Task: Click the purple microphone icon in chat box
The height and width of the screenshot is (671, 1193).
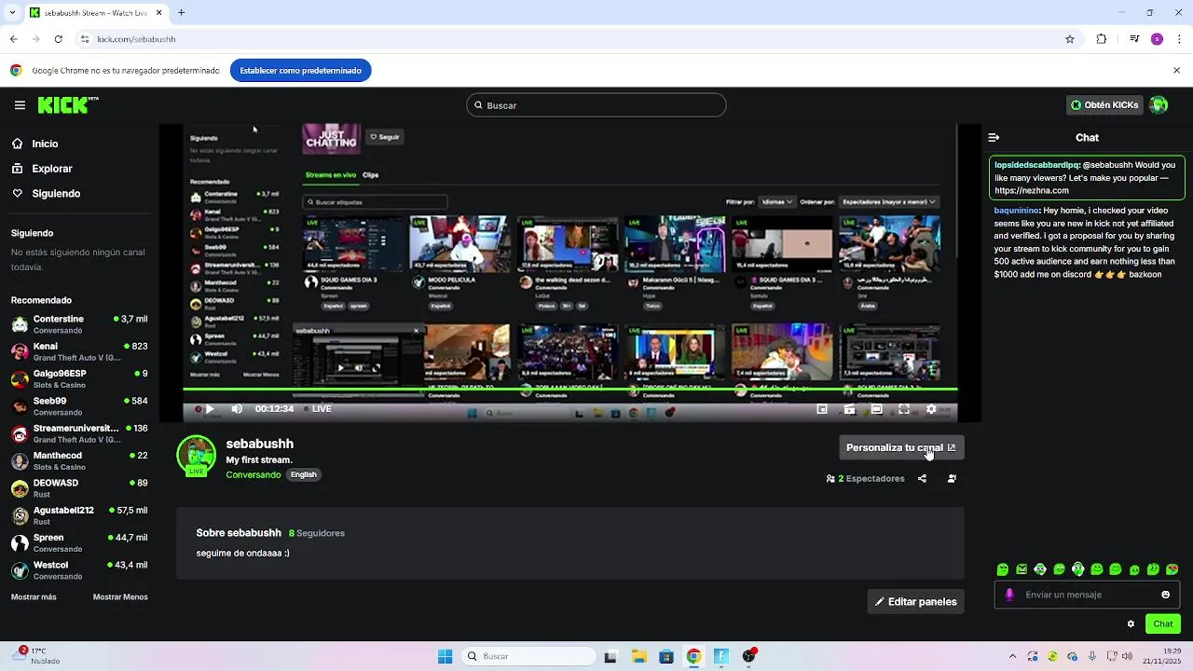Action: [1009, 595]
